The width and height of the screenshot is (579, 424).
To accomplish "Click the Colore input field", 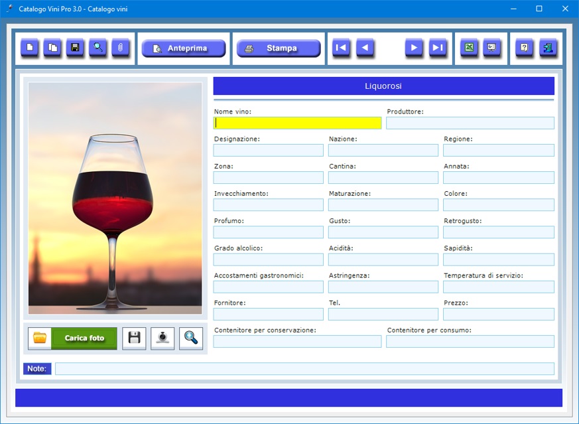I will [x=499, y=205].
